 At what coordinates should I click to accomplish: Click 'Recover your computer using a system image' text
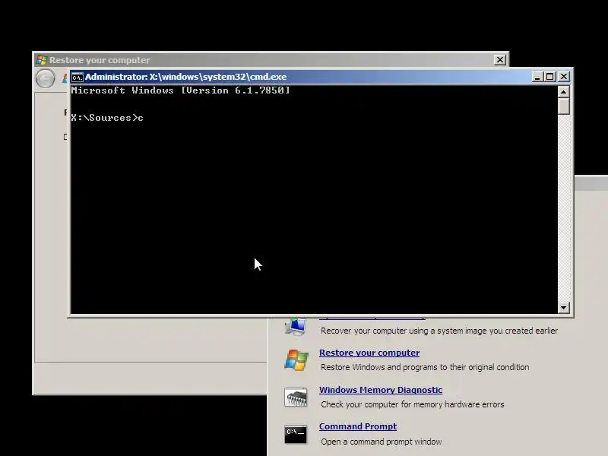tap(439, 331)
